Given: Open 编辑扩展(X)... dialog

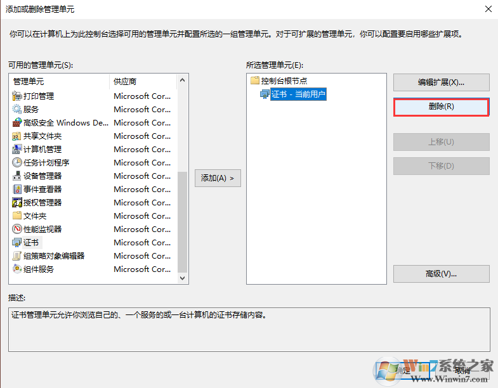Looking at the screenshot, I should pyautogui.click(x=441, y=82).
